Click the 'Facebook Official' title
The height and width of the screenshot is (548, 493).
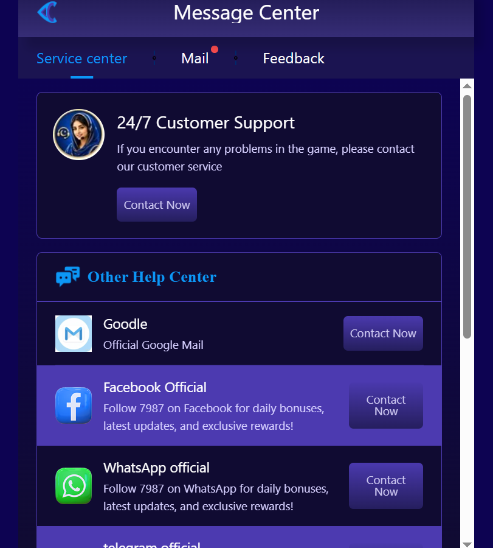point(155,387)
